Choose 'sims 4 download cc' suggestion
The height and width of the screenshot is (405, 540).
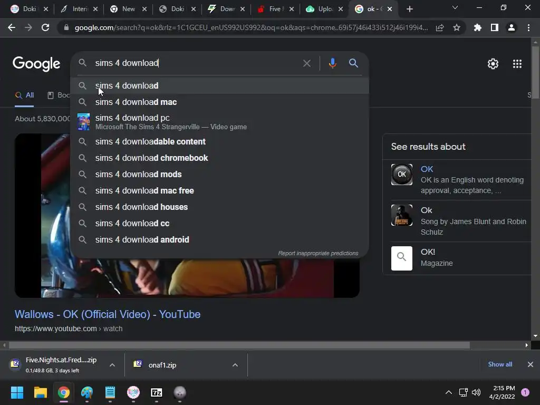220,223
